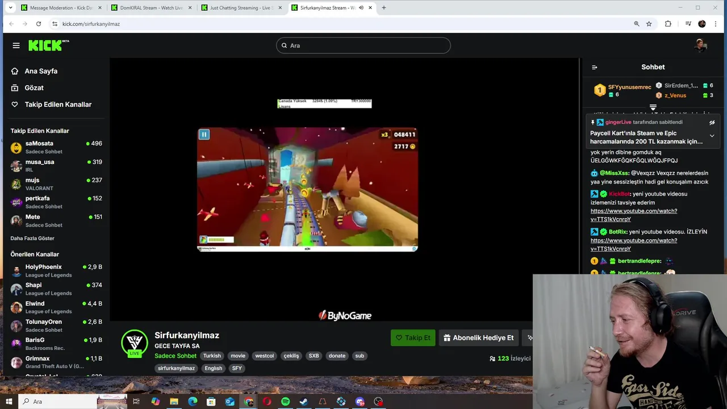Open Opera from the taskbar

pos(267,402)
